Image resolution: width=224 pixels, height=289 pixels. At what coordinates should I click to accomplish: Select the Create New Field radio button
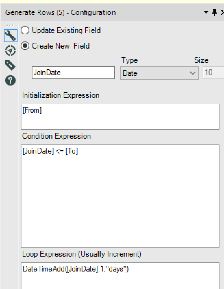pos(25,46)
